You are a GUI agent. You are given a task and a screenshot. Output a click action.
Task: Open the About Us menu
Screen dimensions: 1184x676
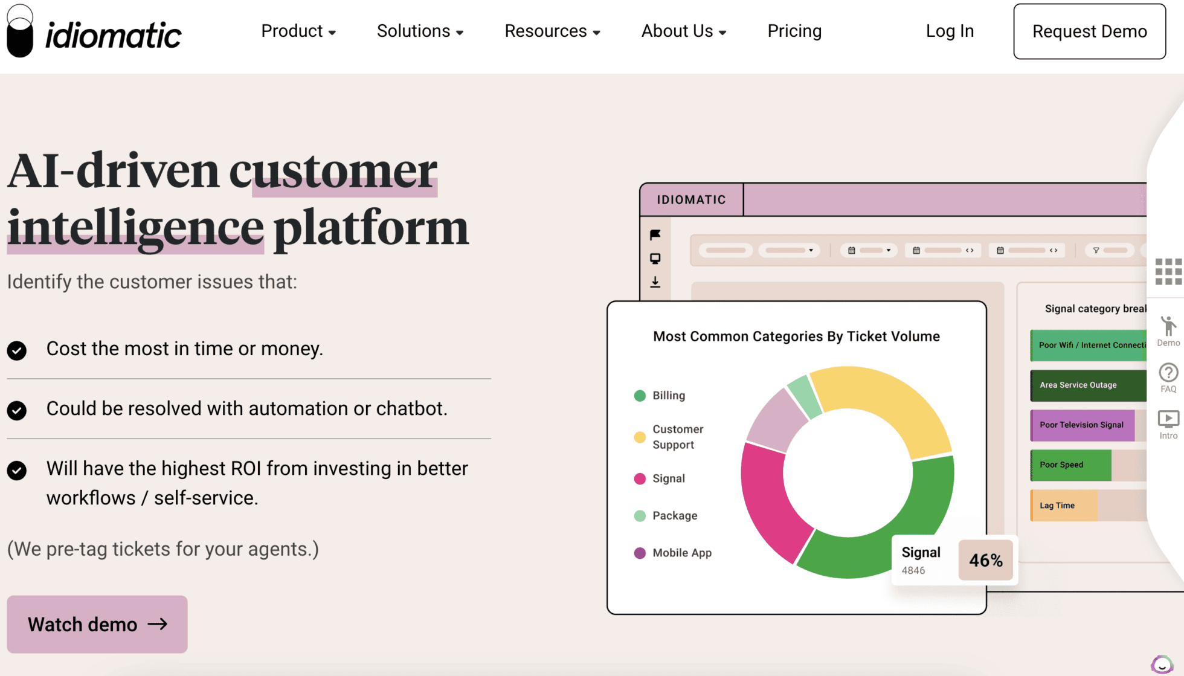tap(684, 31)
